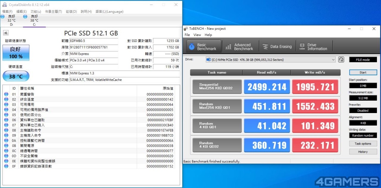Open the Basic Benchmark tab
Screen dimensions: 381x188
tap(204, 47)
